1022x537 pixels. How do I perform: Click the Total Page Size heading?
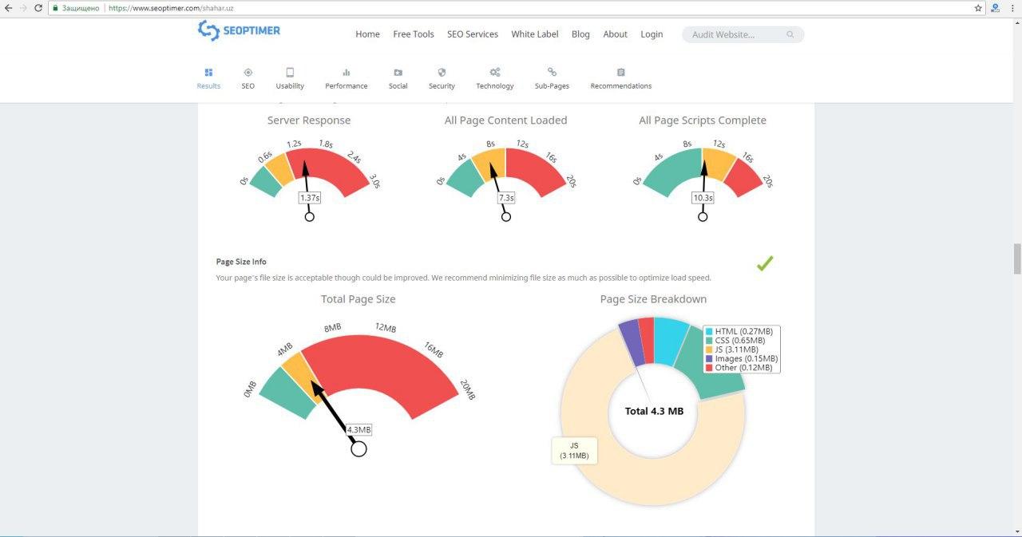click(x=358, y=299)
